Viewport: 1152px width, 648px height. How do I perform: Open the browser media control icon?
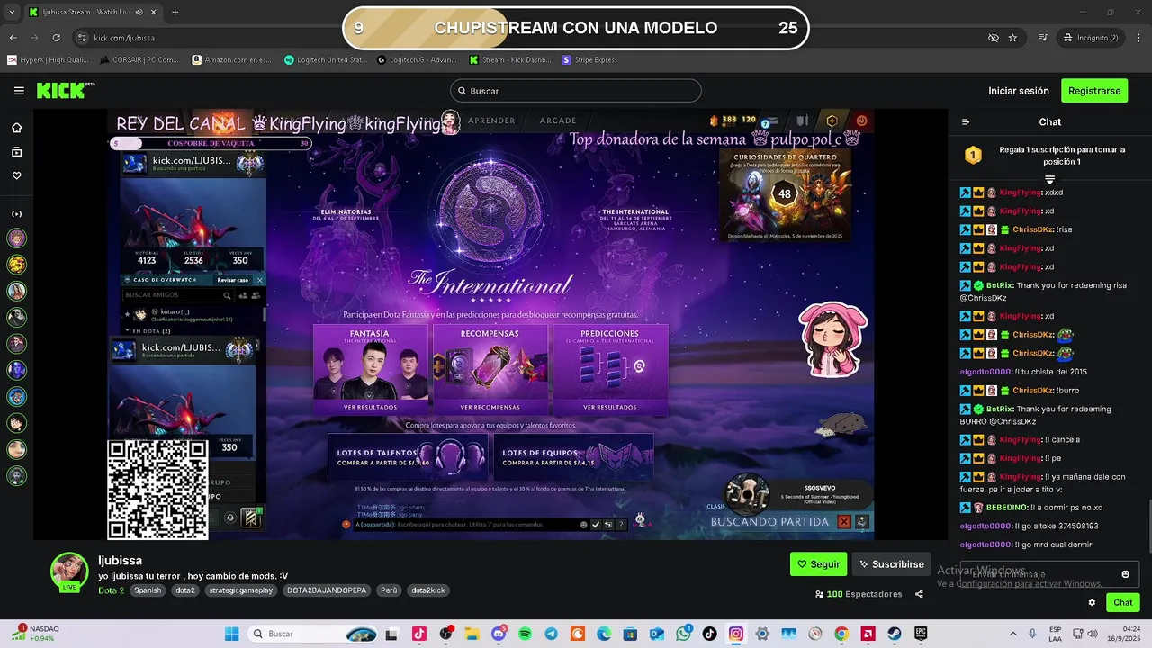coord(1043,38)
